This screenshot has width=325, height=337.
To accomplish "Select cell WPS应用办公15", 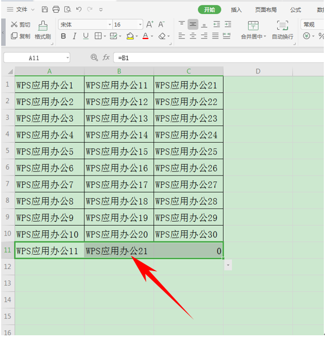I will [119, 151].
